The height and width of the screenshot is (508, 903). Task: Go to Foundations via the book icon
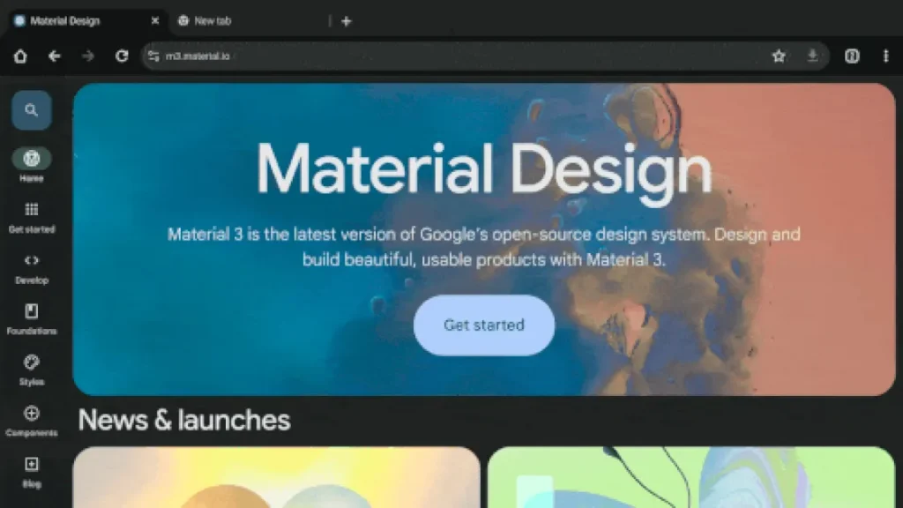[32, 311]
